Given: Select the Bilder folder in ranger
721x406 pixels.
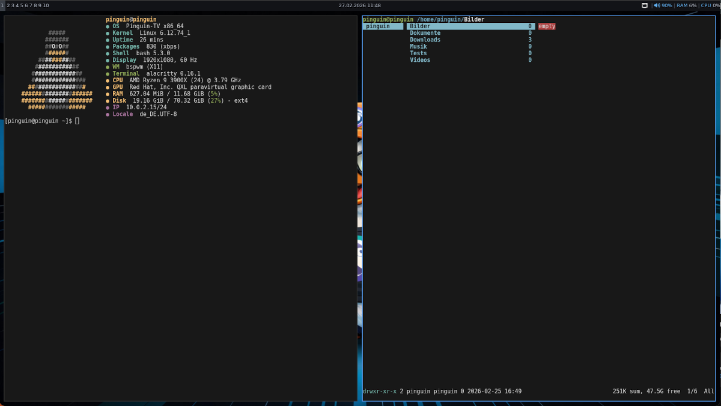Looking at the screenshot, I should coord(420,26).
